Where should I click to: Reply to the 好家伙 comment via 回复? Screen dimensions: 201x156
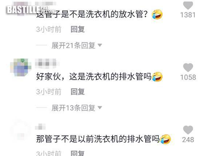(x=78, y=92)
